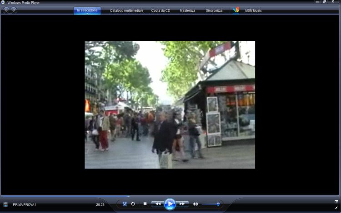
Task: Click the rewind (previous) button
Action: 157,204
